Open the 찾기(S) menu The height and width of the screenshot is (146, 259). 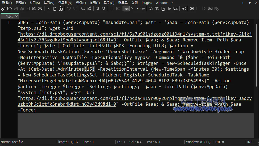tap(35, 3)
